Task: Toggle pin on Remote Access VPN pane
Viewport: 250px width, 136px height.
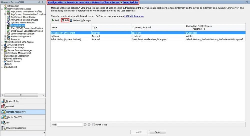Action: coord(43,2)
